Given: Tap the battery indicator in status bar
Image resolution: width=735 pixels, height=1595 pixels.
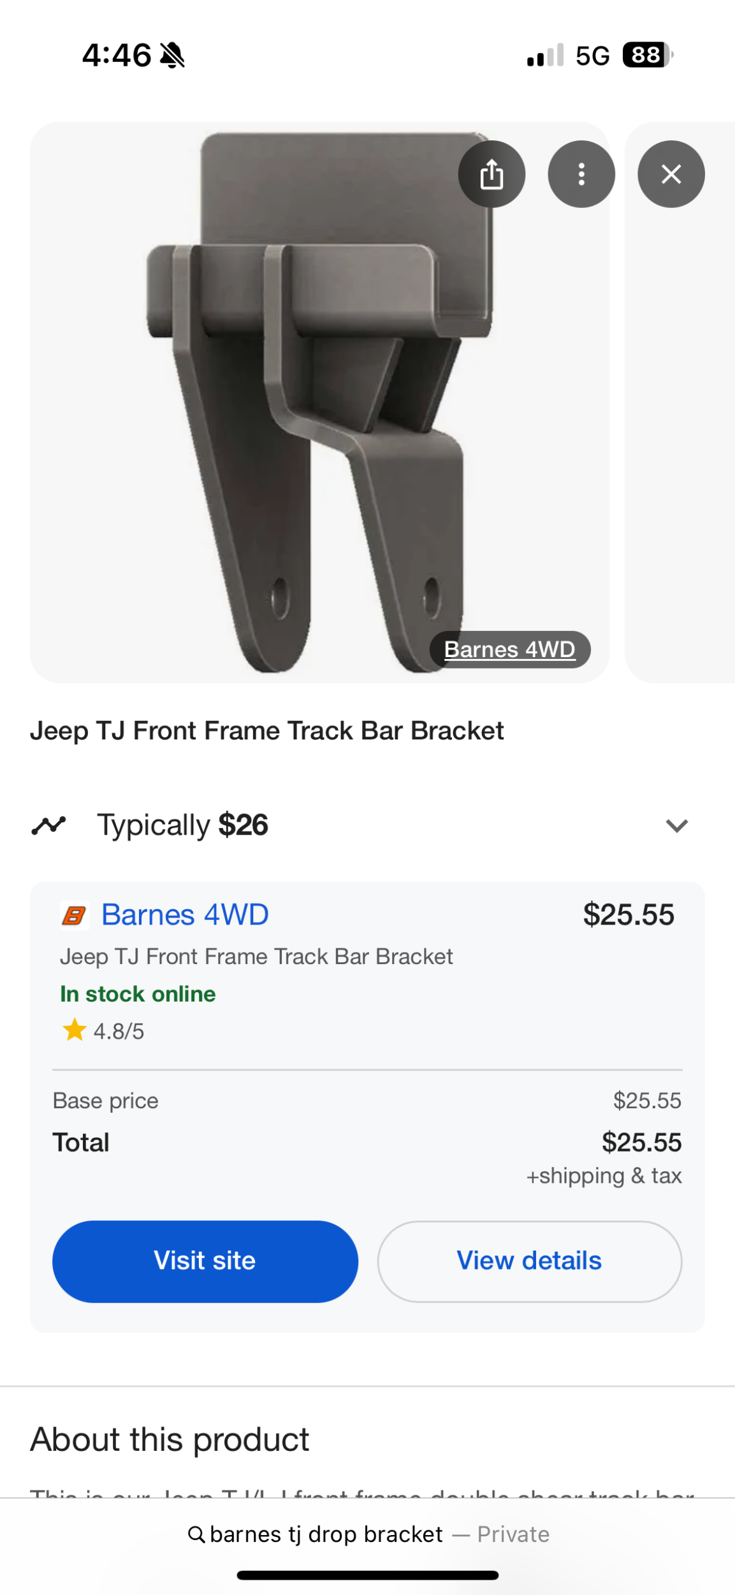Looking at the screenshot, I should [647, 56].
